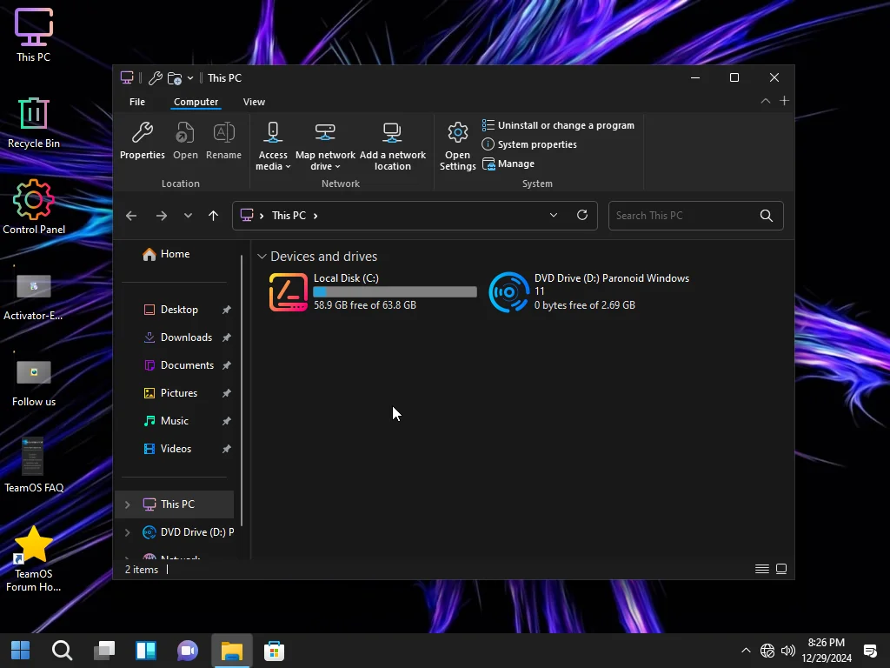Switch to large icons view in status bar
This screenshot has height=668, width=890.
click(781, 569)
